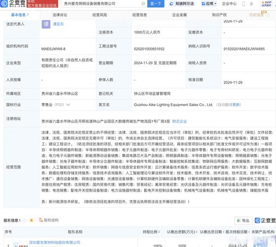Expand the 零售业 (F52) industry chevron

click(68, 105)
